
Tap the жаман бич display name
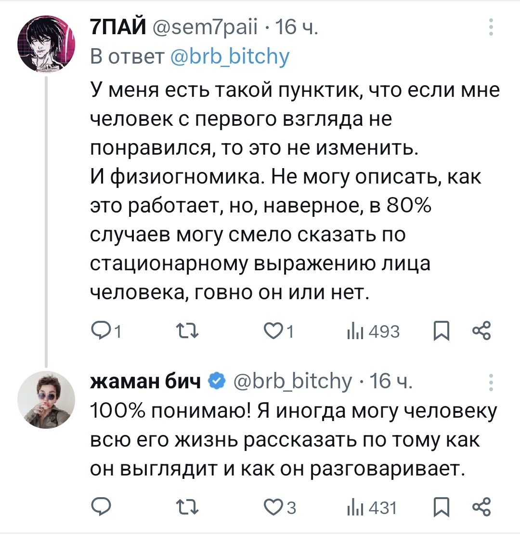click(146, 381)
